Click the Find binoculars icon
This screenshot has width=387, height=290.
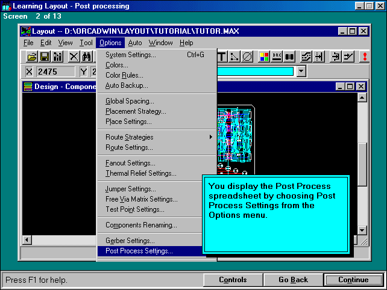point(87,57)
